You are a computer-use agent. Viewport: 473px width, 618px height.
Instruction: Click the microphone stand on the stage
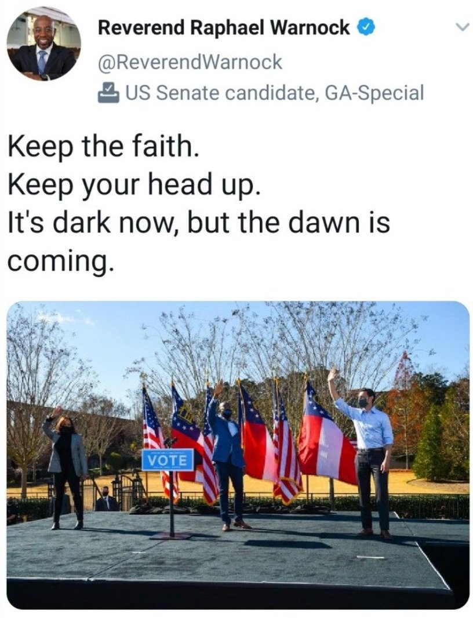click(171, 489)
